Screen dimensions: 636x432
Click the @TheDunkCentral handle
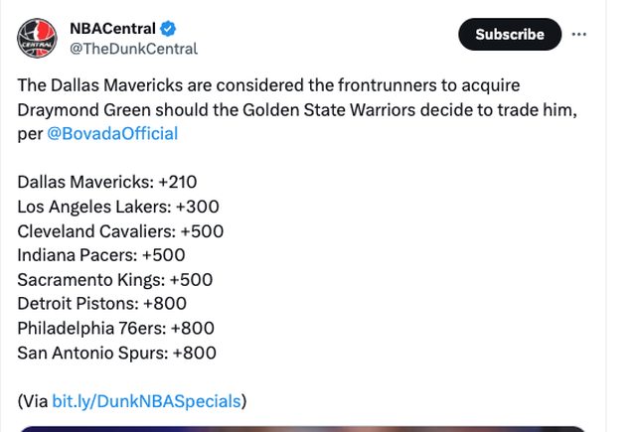pos(132,49)
